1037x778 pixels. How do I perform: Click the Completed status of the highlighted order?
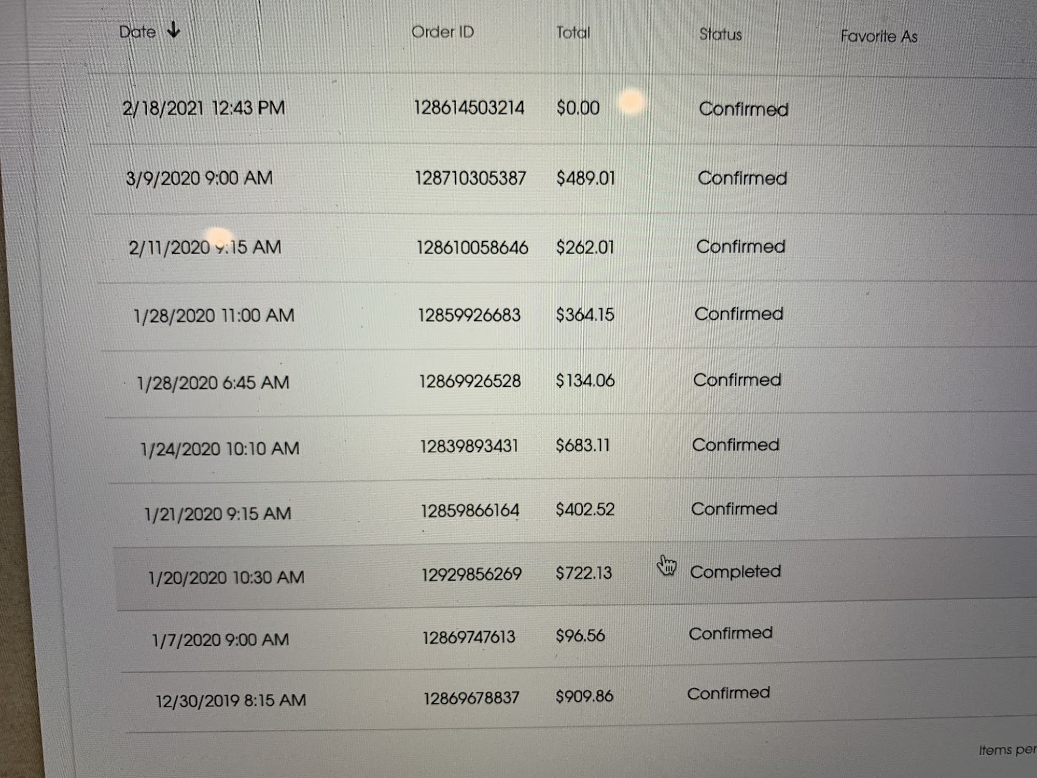735,572
